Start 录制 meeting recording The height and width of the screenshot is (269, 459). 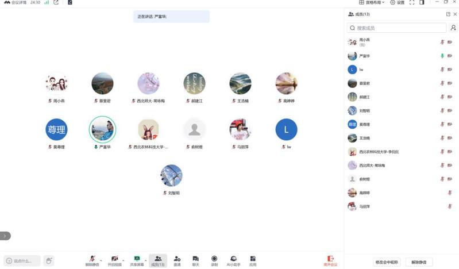point(214,260)
